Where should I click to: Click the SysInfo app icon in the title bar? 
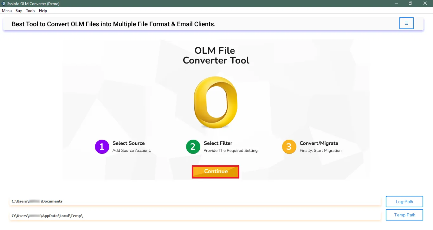click(x=3, y=3)
